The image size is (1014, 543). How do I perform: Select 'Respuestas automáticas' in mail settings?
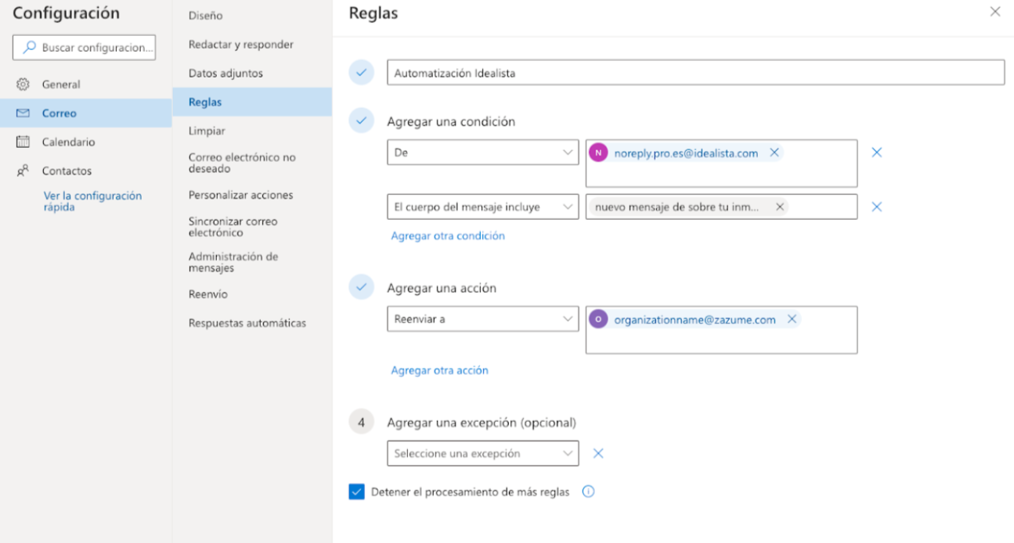[247, 323]
